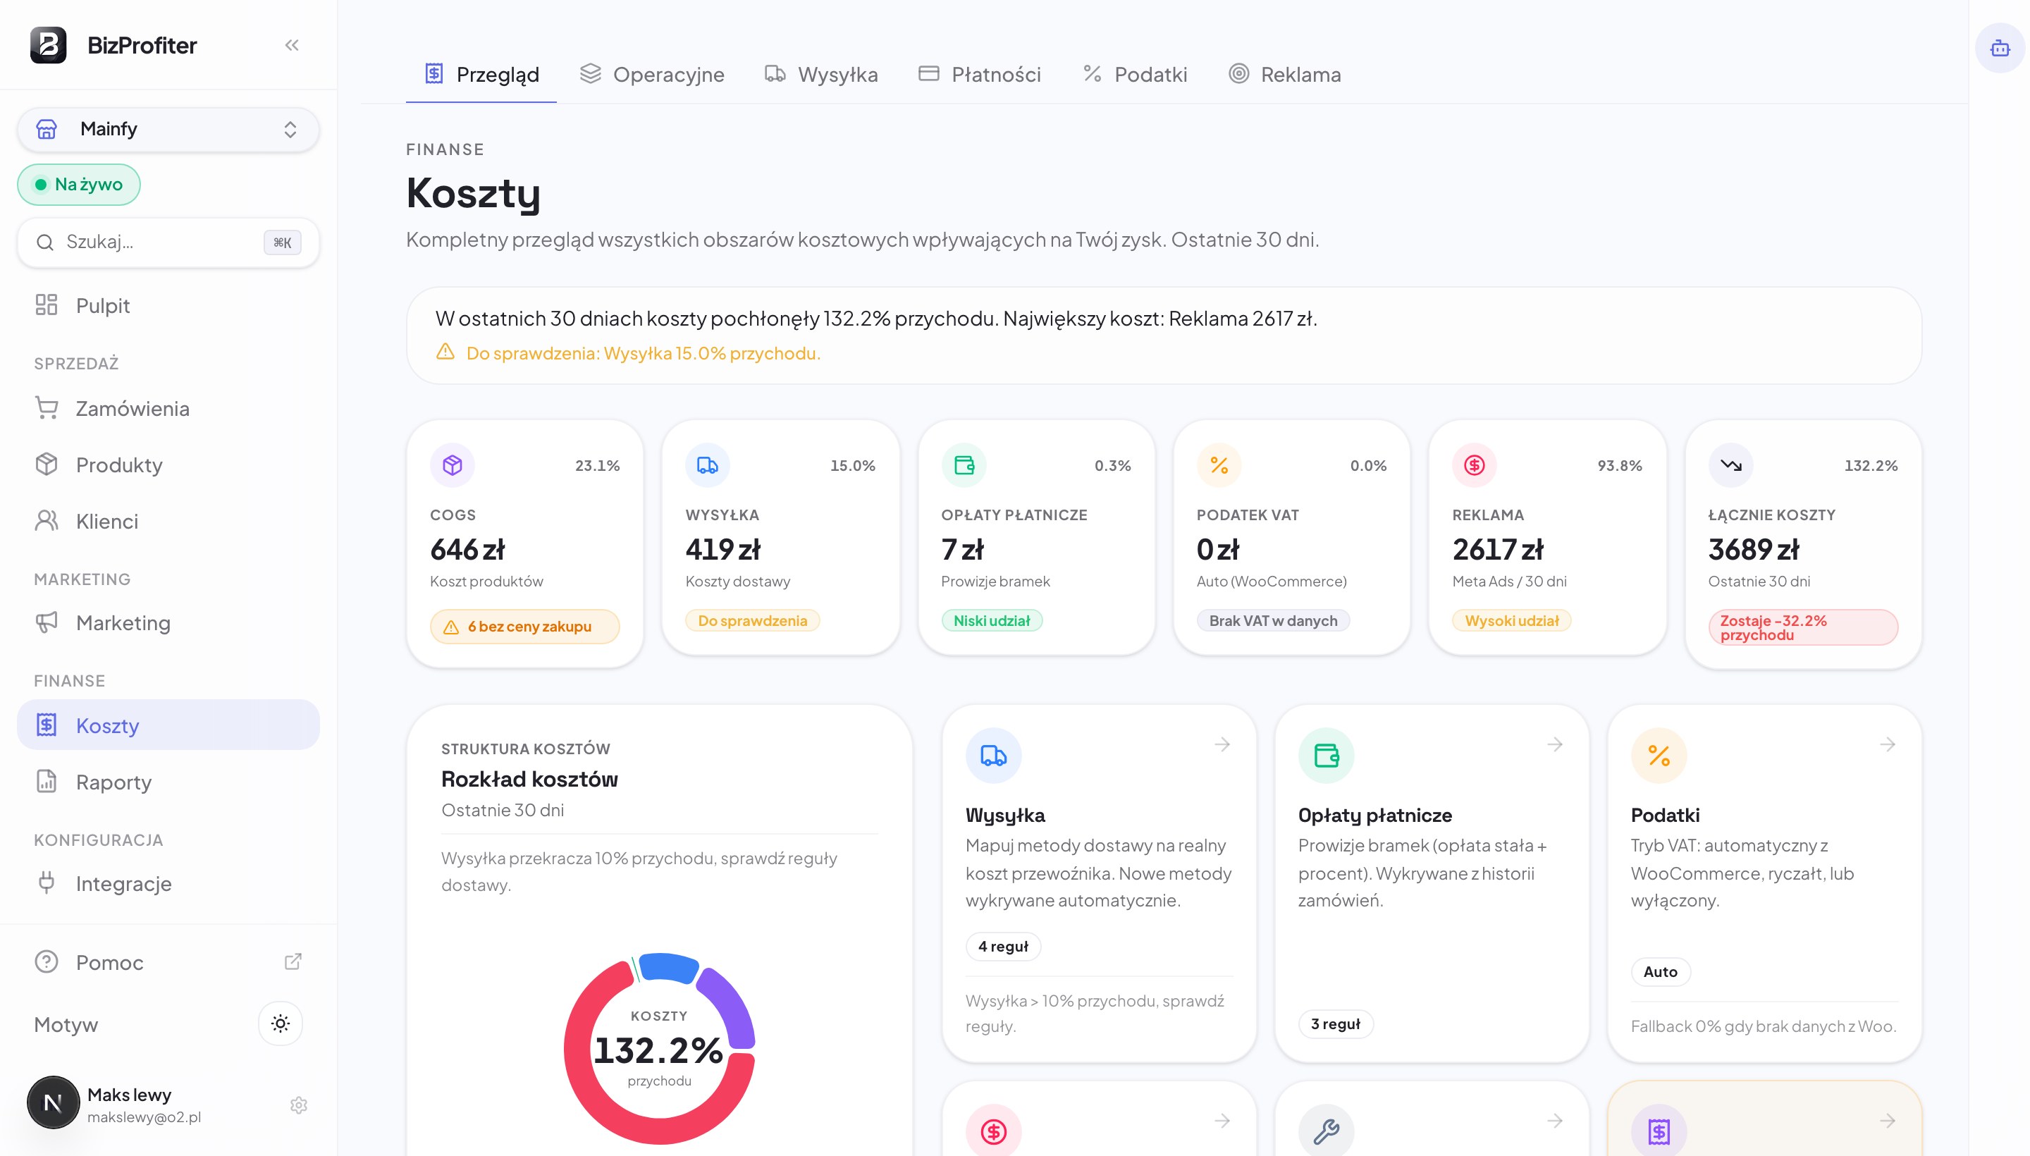This screenshot has width=2030, height=1156.
Task: Click the COGS box icon
Action: (x=453, y=465)
